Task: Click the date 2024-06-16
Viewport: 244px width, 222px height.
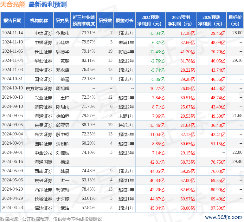Action: pos(12,161)
